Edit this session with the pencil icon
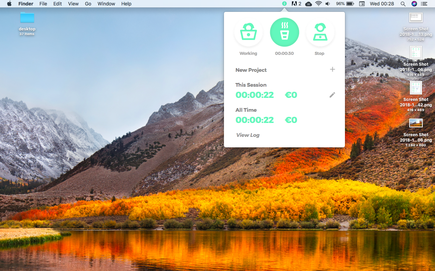The width and height of the screenshot is (435, 271). [x=332, y=95]
